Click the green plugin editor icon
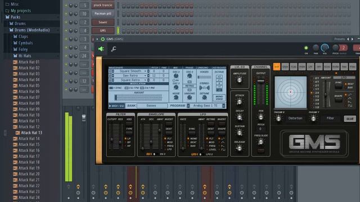The height and width of the screenshot is (202, 360). [x=101, y=49]
